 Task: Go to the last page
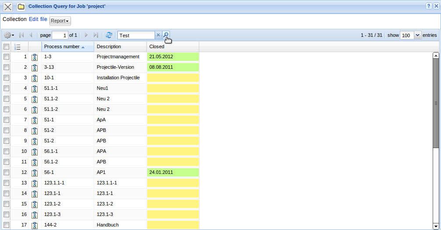(x=96, y=35)
